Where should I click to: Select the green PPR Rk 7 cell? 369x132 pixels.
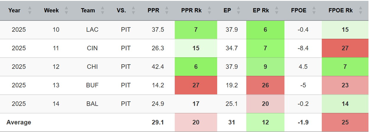(x=196, y=30)
